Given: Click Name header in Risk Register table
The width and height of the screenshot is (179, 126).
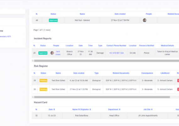Looking at the screenshot, I should point(58,73).
